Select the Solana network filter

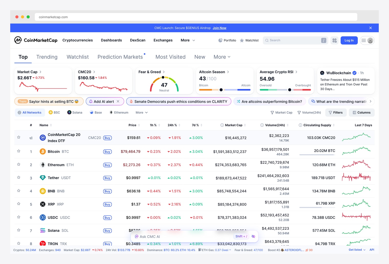(x=75, y=113)
